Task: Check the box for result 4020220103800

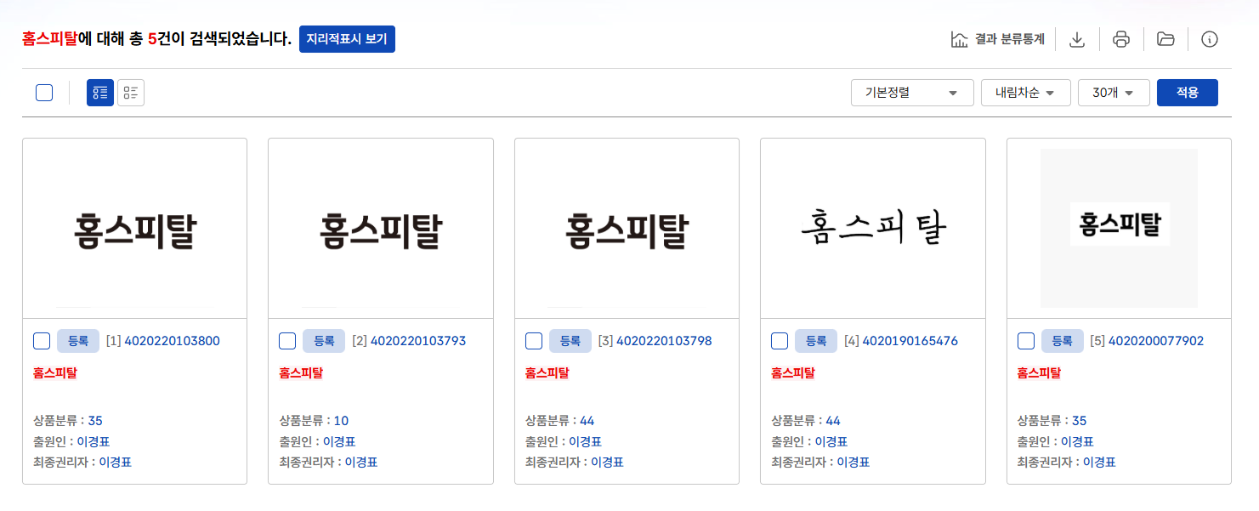Action: pyautogui.click(x=42, y=341)
